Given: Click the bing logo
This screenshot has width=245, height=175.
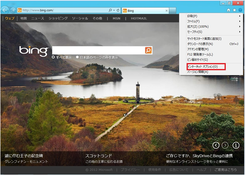Looking at the screenshot, I should click(33, 51).
